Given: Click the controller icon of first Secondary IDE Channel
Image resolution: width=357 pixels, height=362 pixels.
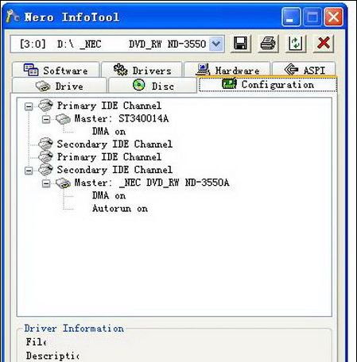Looking at the screenshot, I should tap(46, 144).
